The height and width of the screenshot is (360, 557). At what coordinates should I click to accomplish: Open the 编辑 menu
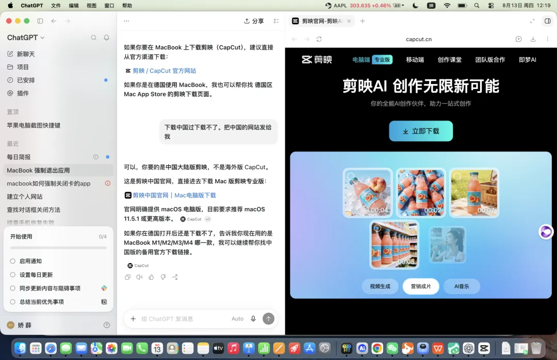[x=74, y=6]
